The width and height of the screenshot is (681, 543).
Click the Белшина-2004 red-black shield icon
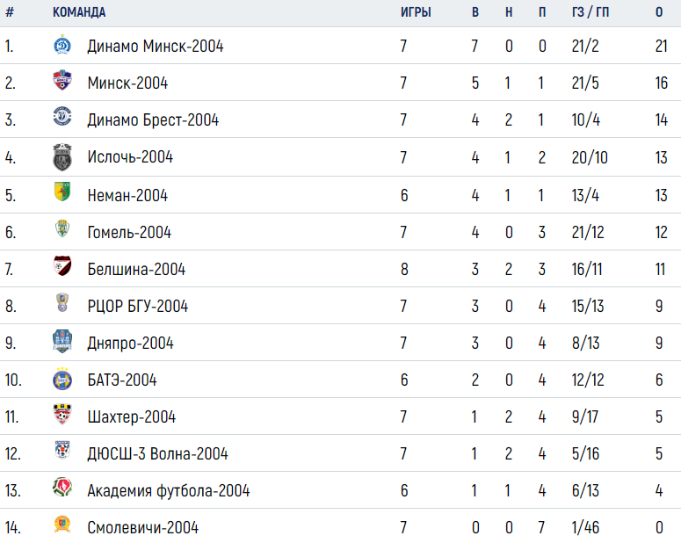[x=62, y=266]
